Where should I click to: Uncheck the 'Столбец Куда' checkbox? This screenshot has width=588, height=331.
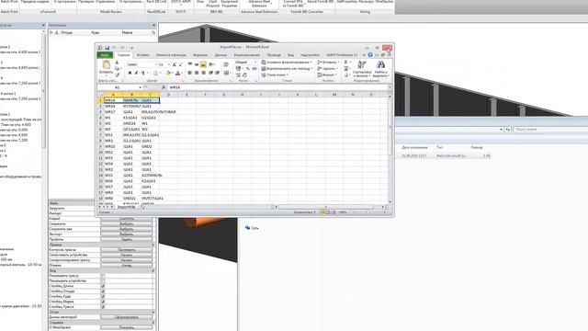click(103, 296)
